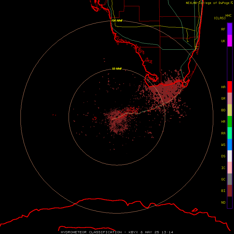
Task: Click the IC light-pink legend swatch
Action: coord(230,168)
